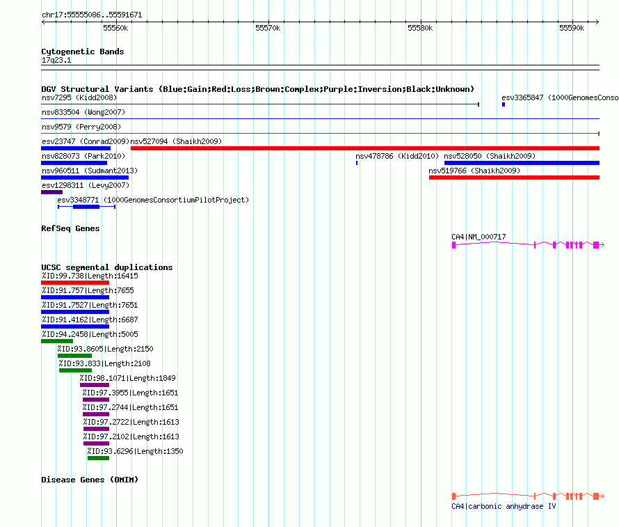This screenshot has width=619, height=527.
Task: Click the %ID:93.8605 Length:2150 duplication
Action: [74, 356]
